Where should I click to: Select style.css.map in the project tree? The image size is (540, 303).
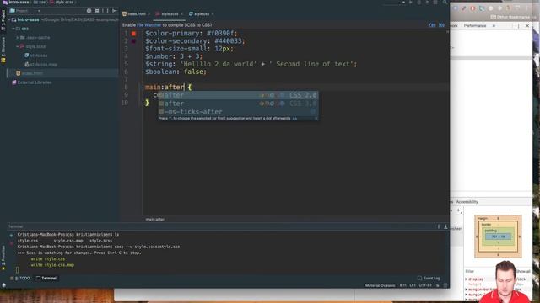click(x=40, y=64)
